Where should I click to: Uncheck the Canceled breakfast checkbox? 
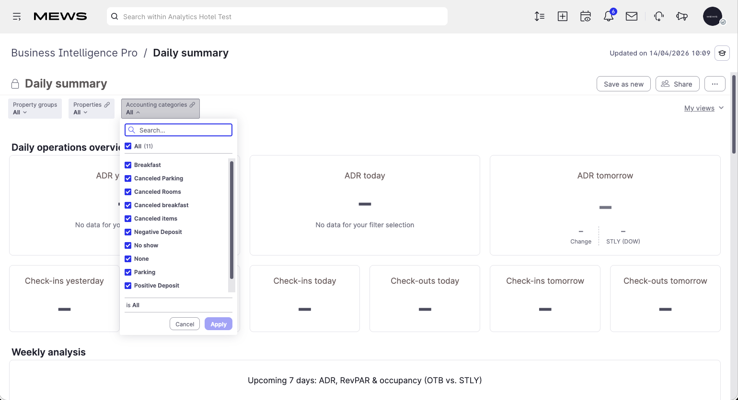(128, 205)
